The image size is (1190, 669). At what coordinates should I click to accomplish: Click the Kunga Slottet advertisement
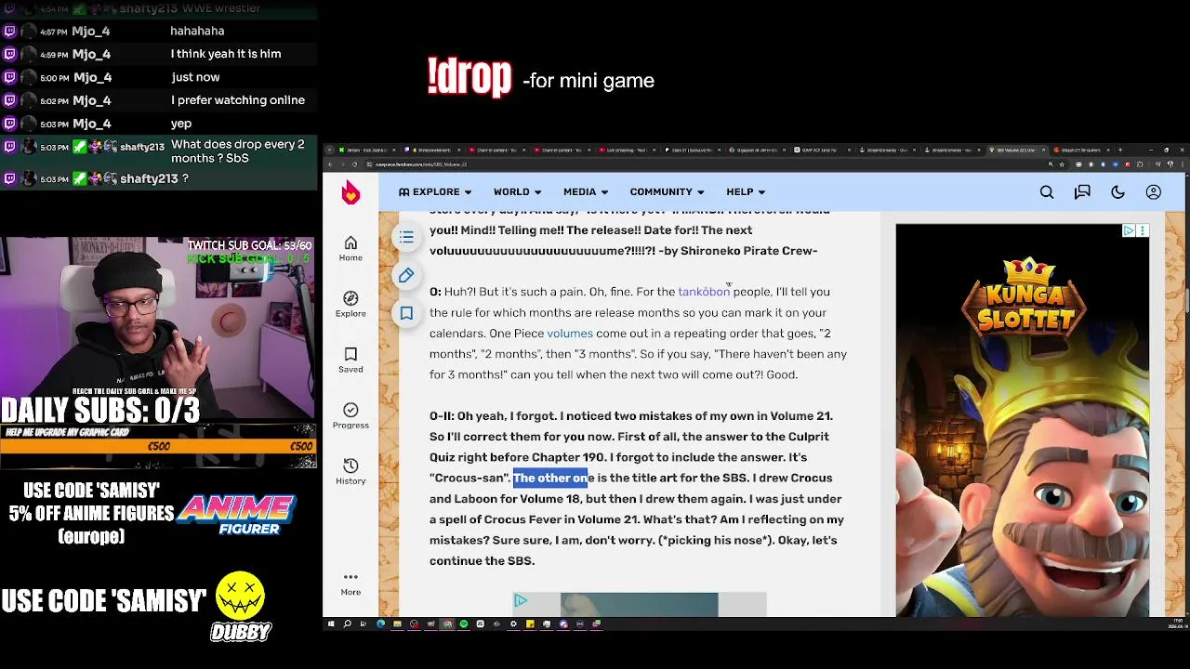tap(1023, 420)
